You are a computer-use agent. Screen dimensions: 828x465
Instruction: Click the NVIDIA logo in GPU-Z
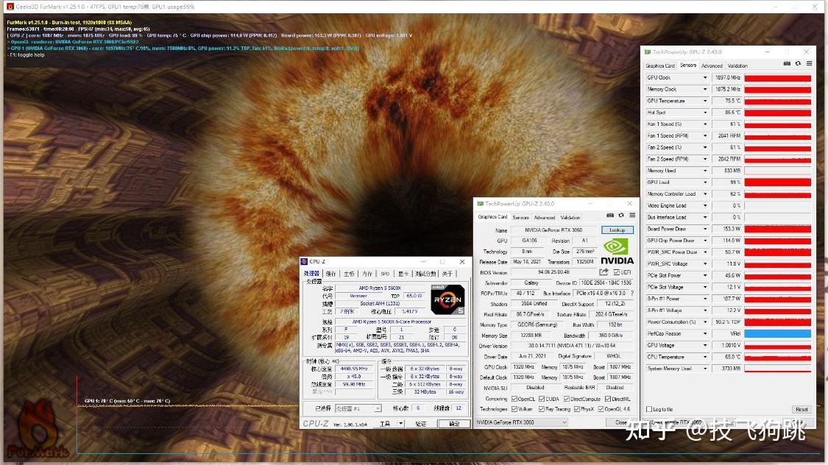[x=617, y=251]
